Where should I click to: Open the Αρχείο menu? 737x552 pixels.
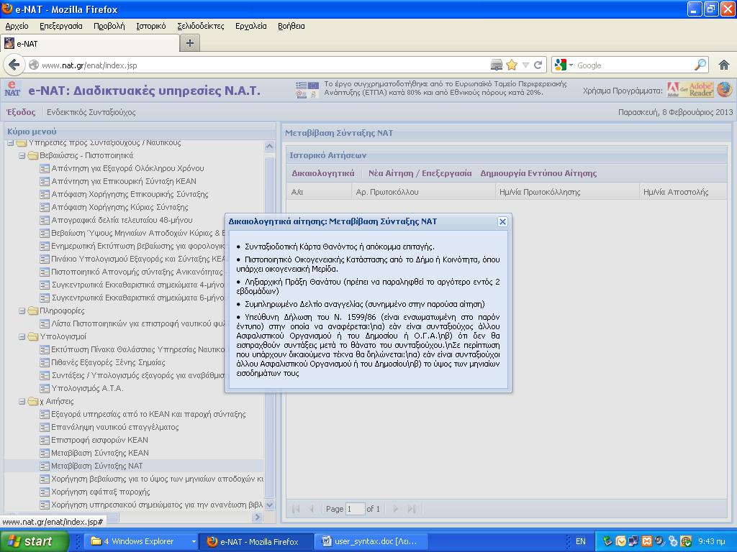17,26
